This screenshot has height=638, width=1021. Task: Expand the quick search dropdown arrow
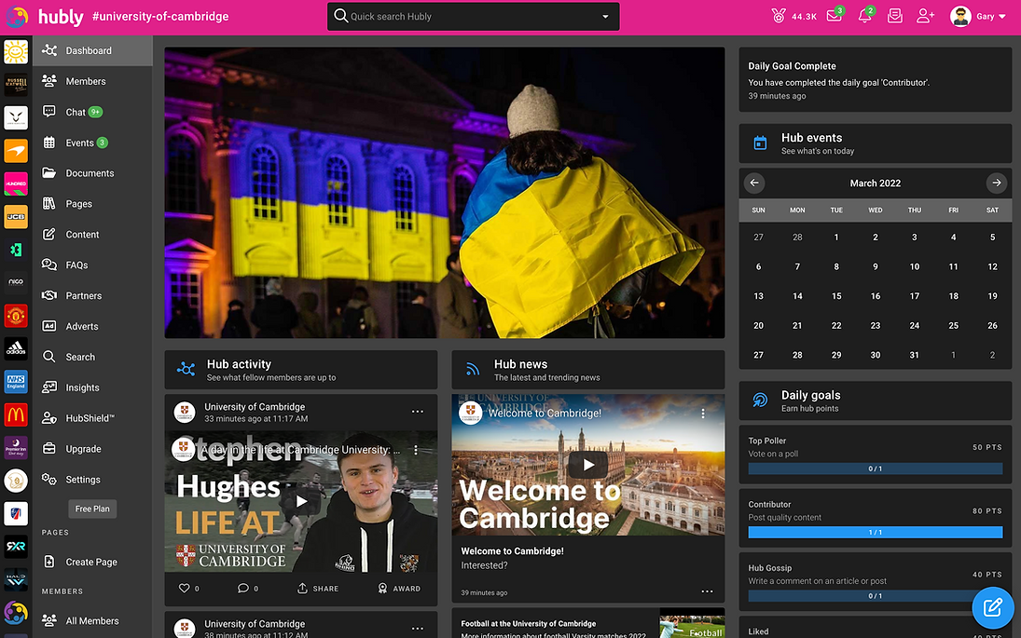605,17
